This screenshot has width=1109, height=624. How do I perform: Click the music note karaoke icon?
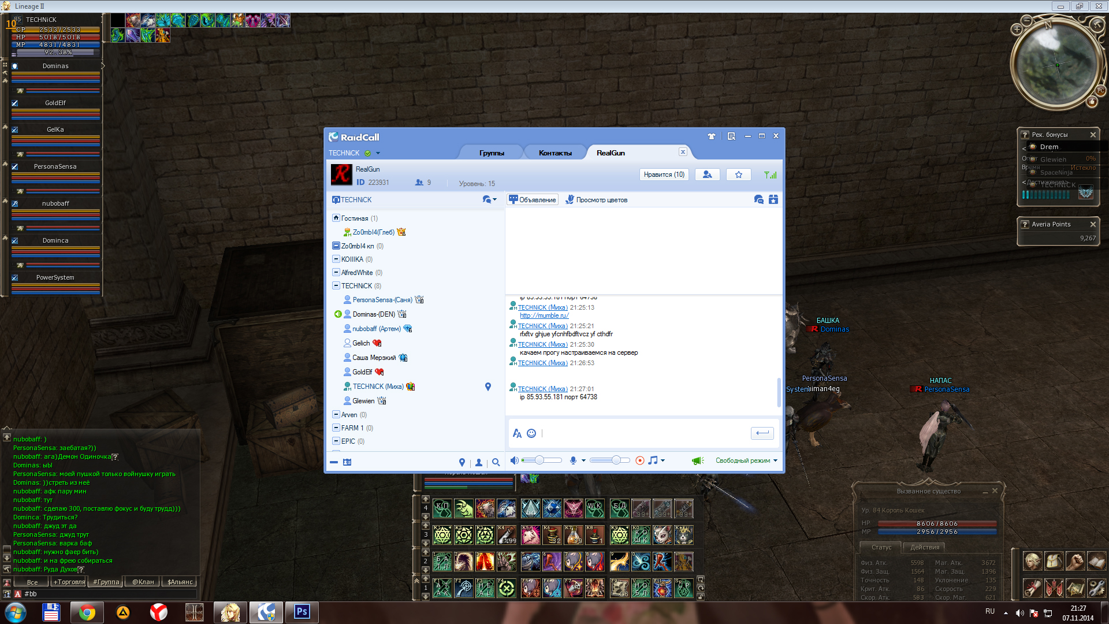653,460
